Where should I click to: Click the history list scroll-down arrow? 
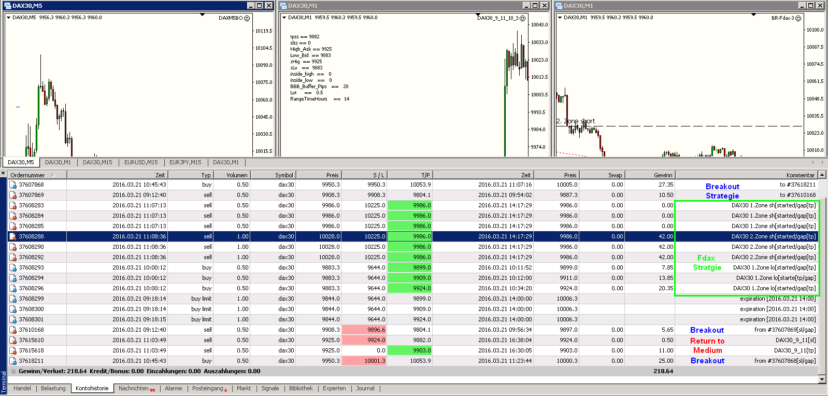click(x=822, y=379)
